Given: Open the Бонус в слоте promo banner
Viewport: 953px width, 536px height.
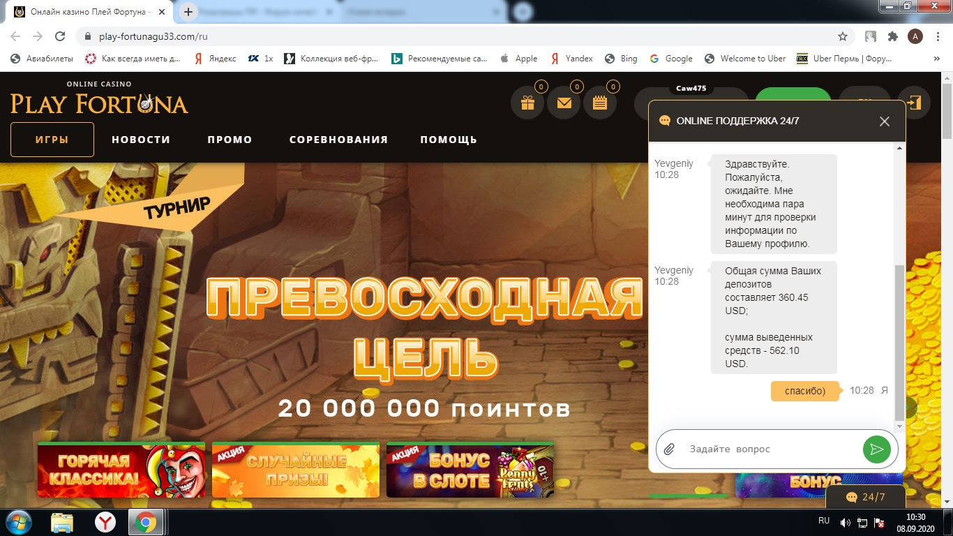Looking at the screenshot, I should coord(470,470).
